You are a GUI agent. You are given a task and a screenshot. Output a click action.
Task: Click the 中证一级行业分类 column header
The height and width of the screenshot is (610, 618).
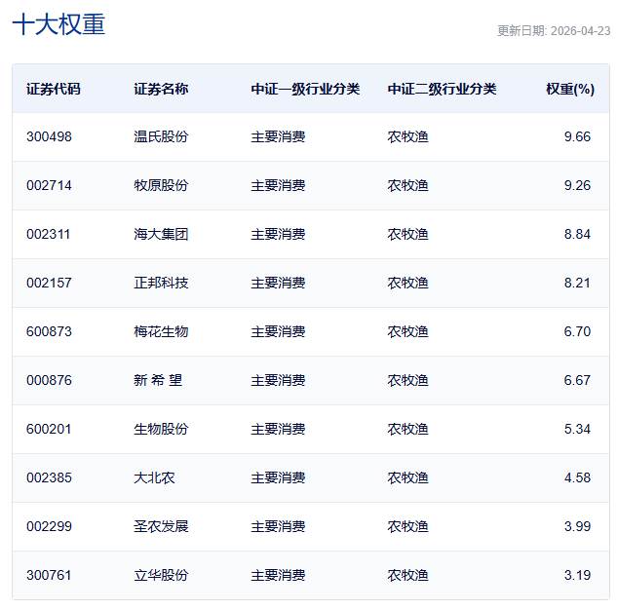click(x=305, y=89)
